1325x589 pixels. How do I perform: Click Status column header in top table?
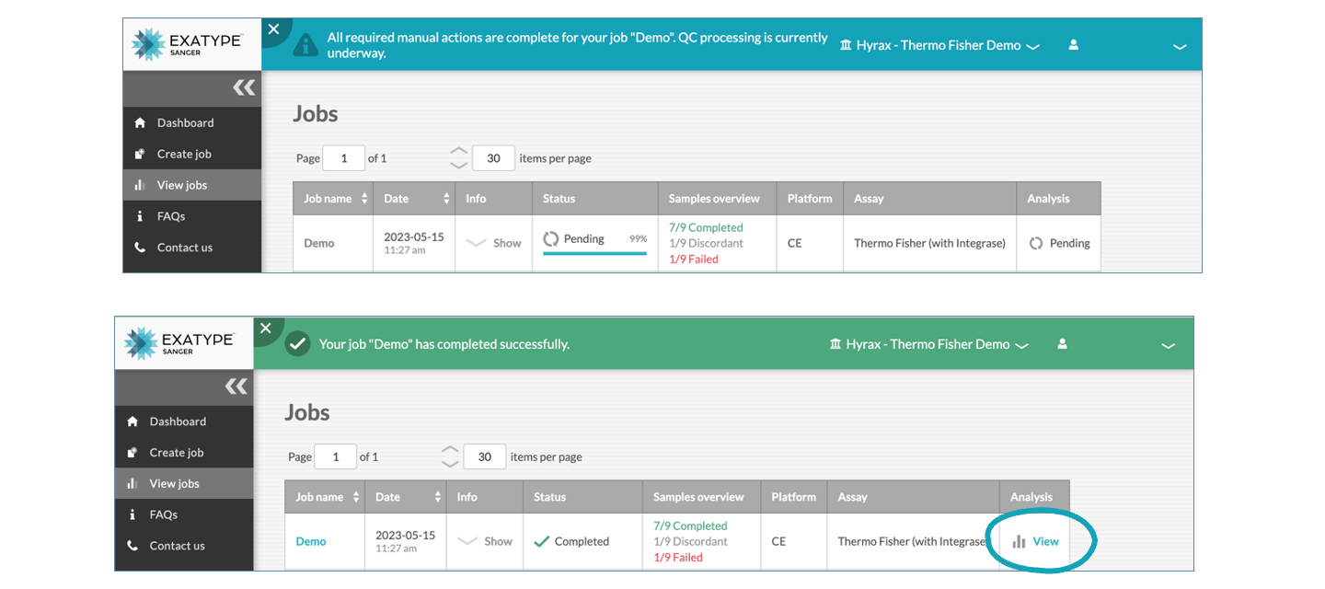coord(595,199)
